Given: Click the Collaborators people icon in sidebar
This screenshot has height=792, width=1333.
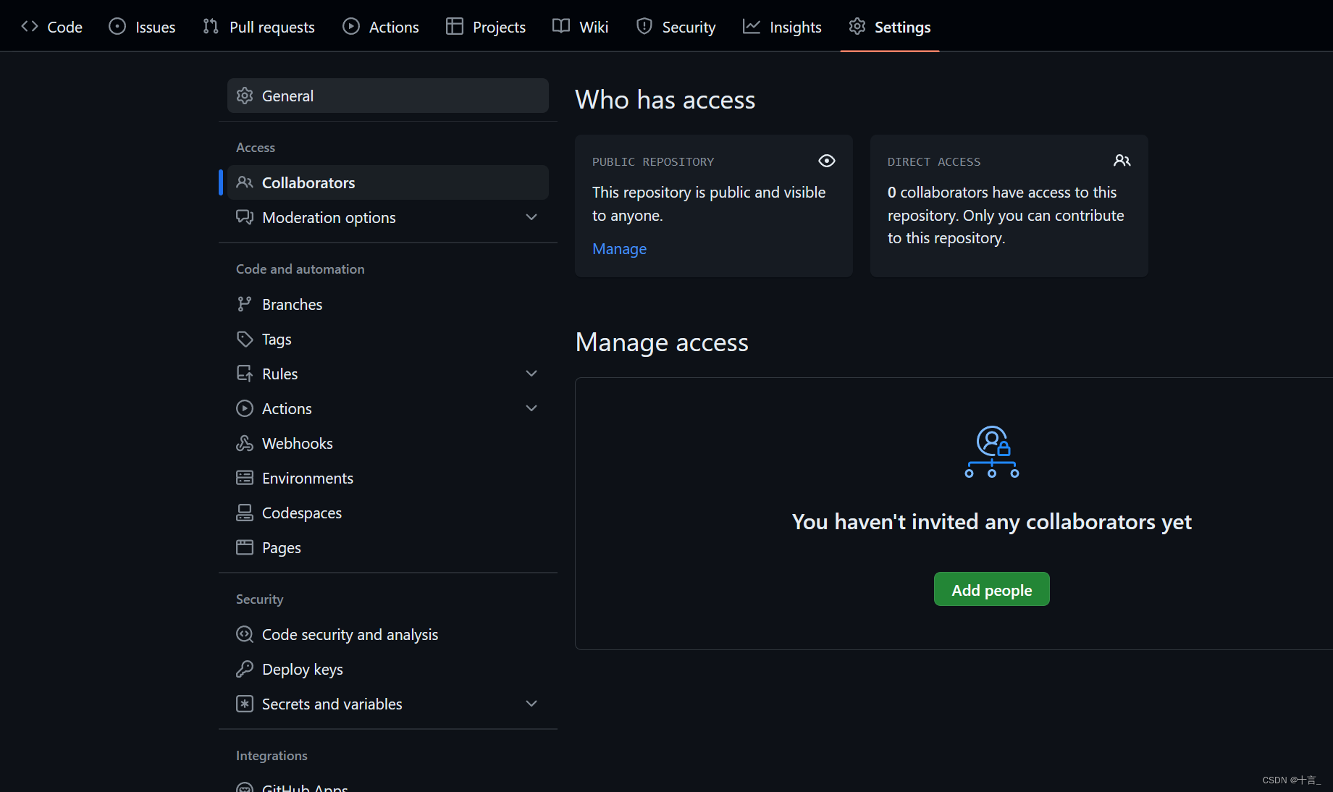Looking at the screenshot, I should pyautogui.click(x=245, y=182).
